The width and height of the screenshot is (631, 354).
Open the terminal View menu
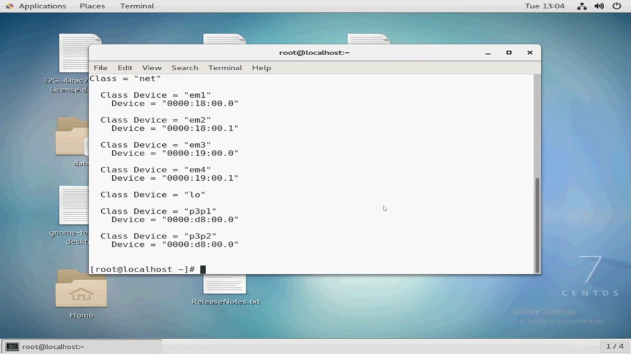[152, 67]
